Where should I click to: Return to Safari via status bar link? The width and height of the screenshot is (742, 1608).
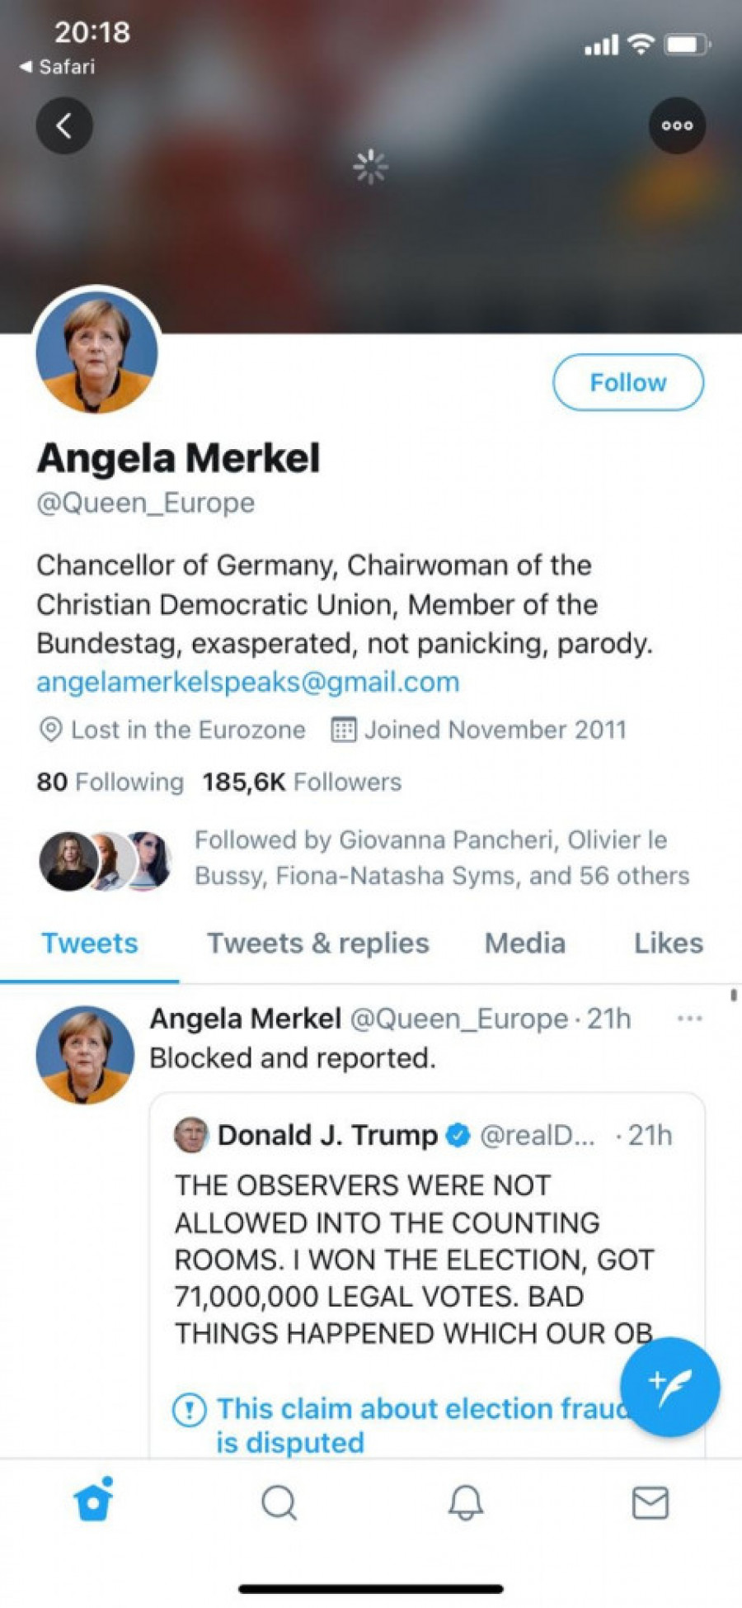[x=58, y=67]
